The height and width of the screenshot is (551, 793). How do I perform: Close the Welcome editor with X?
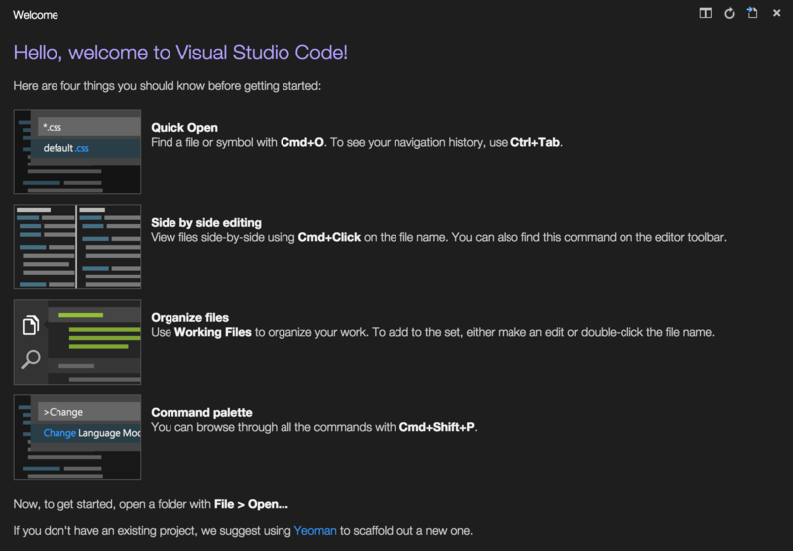click(777, 13)
